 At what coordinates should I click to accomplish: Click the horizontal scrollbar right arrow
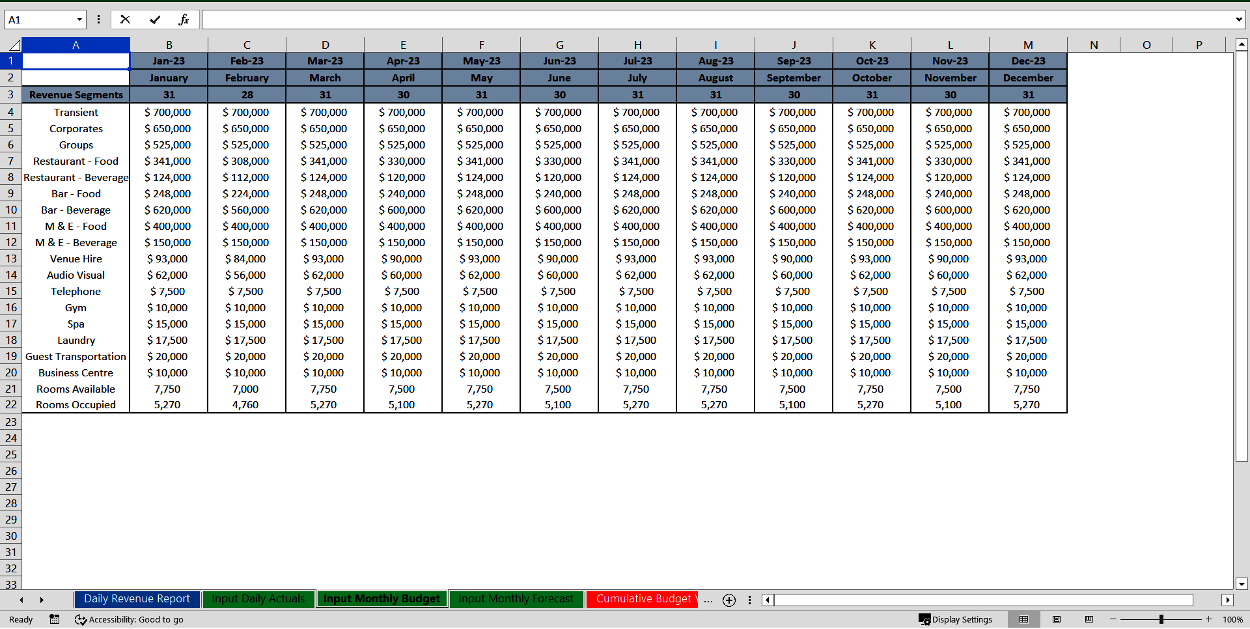[x=1227, y=600]
